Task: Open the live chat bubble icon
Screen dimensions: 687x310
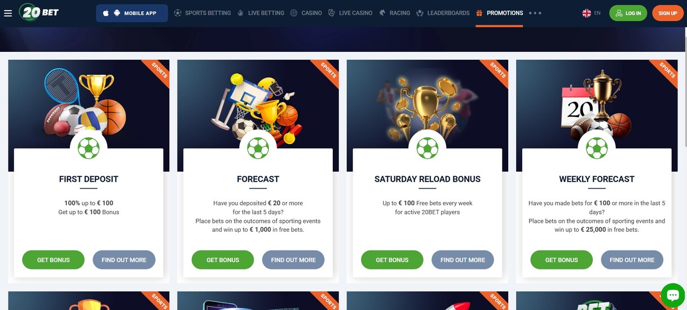Action: tap(672, 295)
